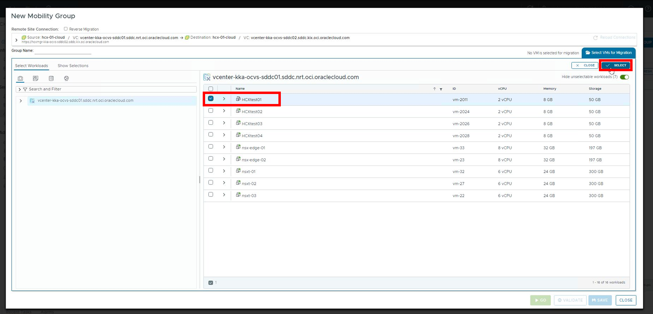Screen dimensions: 653x314
Task: Expand the remote site connection details
Action: 16,40
